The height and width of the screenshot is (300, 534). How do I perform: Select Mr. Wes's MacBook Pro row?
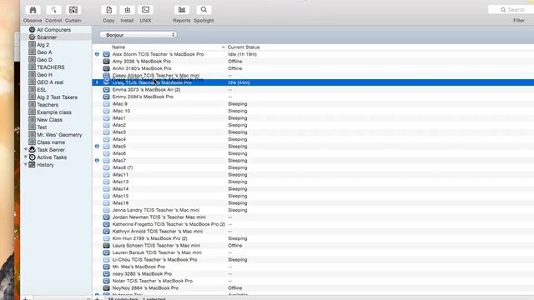click(313, 267)
